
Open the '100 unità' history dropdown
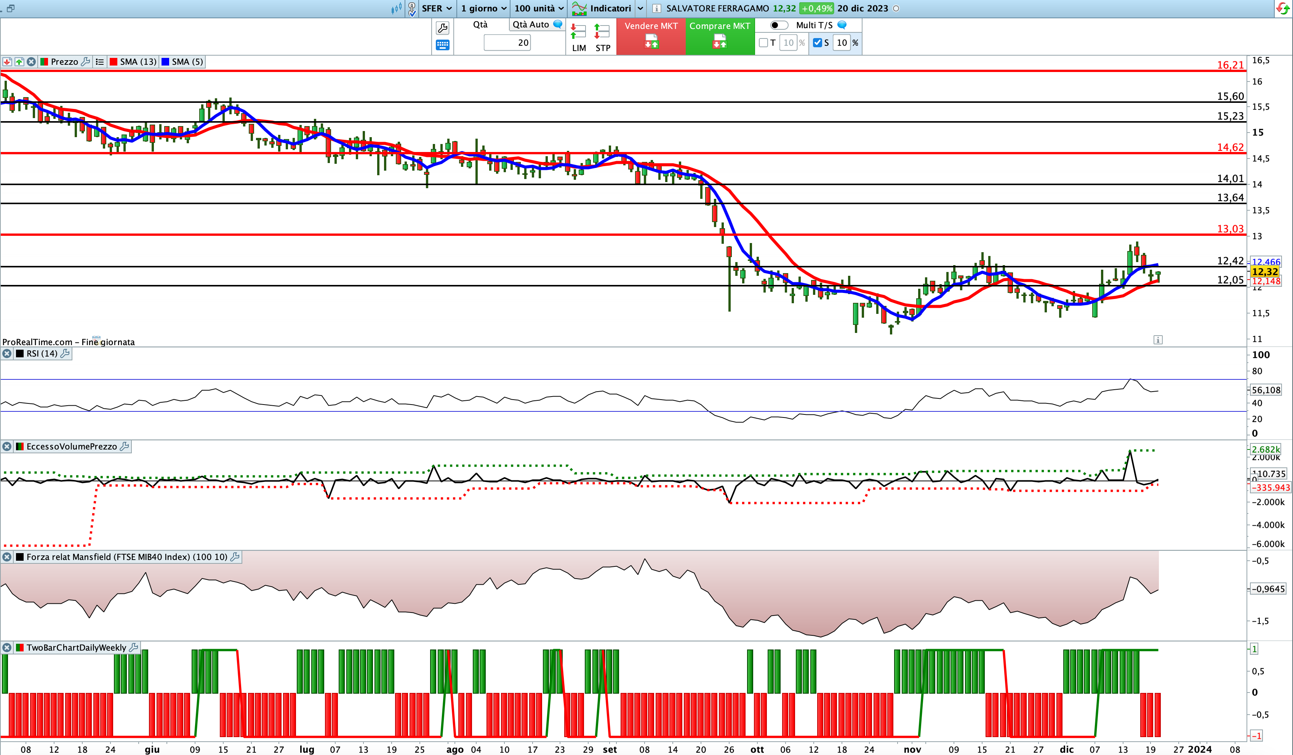click(539, 8)
